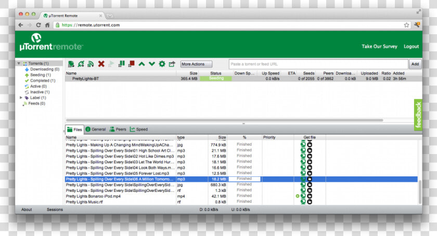437x236 pixels.
Task: Select the Pretty Lights Bonaroo iPod.mp4 file
Action: pos(93,196)
